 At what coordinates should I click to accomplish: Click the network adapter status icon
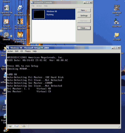click(x=24, y=126)
